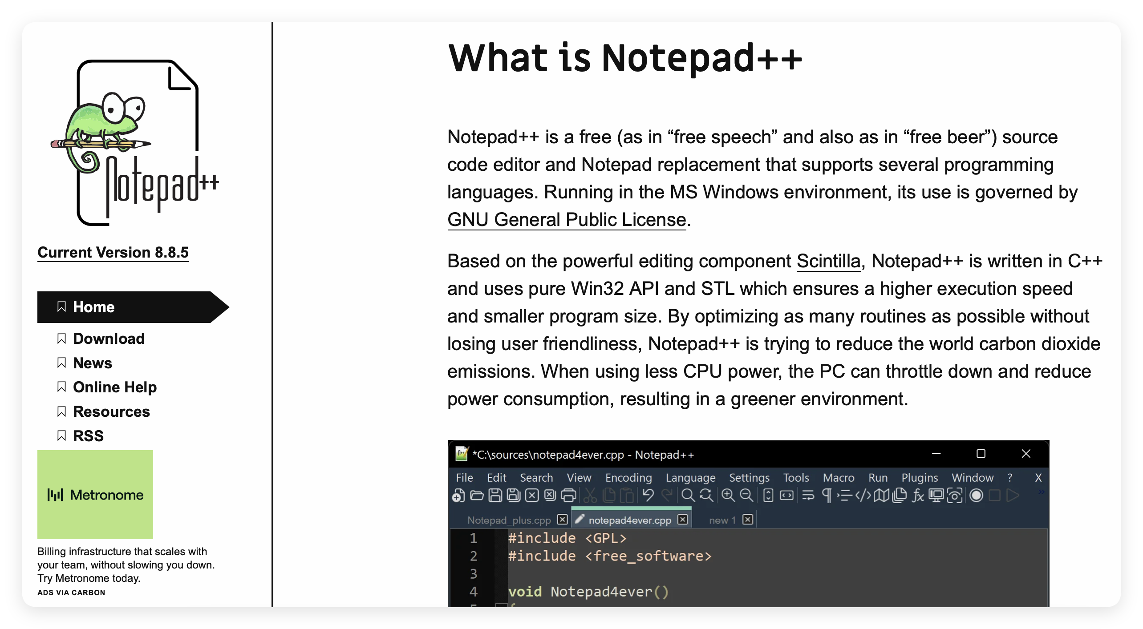
Task: Click the Current Version 8.8.5 link
Action: pyautogui.click(x=113, y=253)
